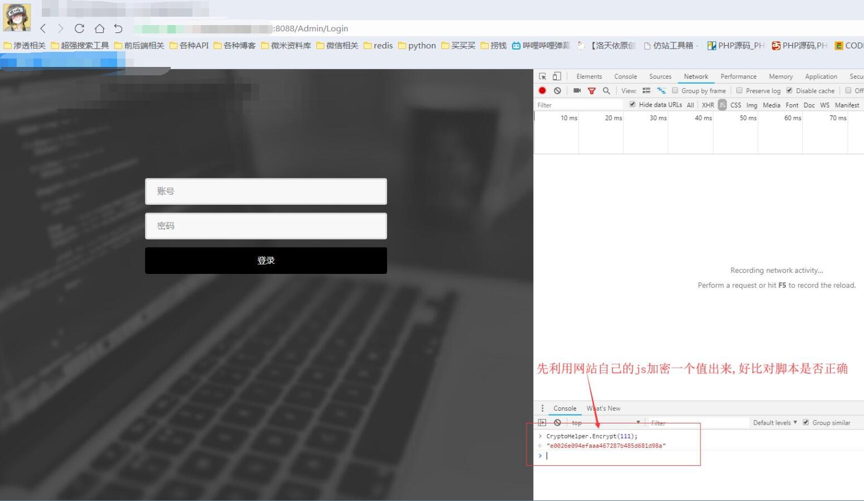
Task: Expand the CryptoHelper.Encrypt(111) console entry
Action: 540,436
